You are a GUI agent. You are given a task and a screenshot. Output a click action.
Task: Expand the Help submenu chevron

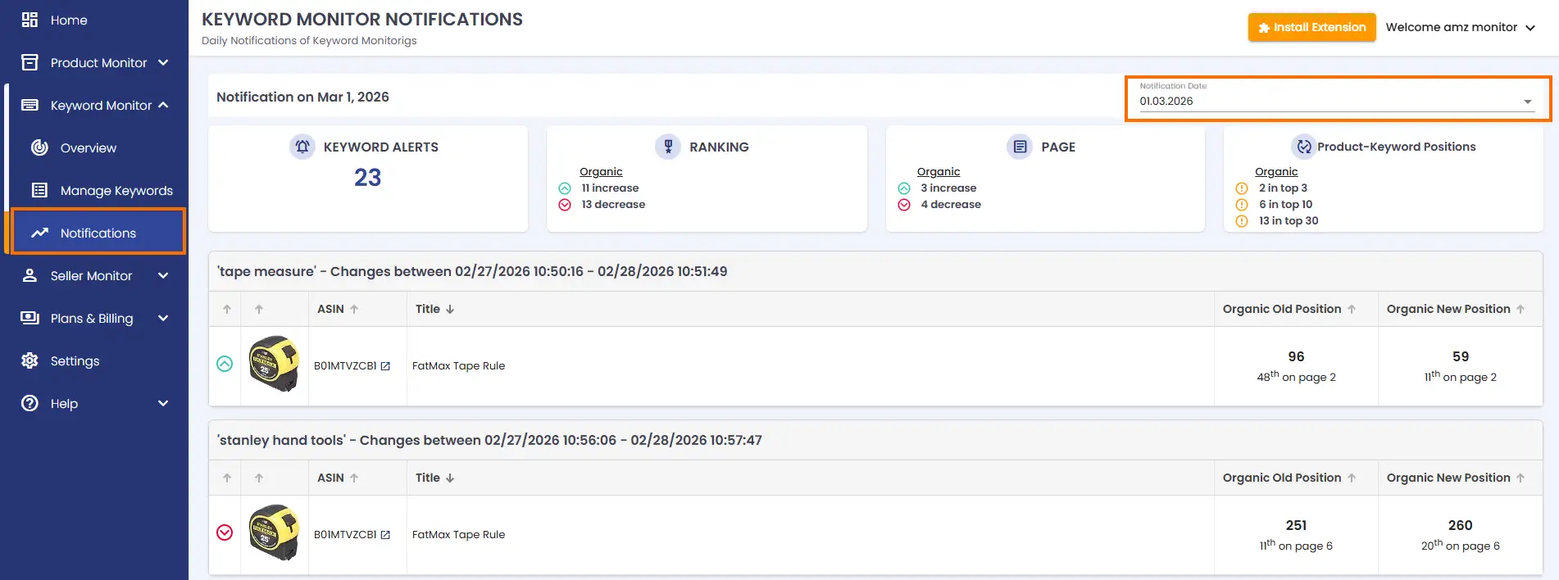click(x=163, y=403)
